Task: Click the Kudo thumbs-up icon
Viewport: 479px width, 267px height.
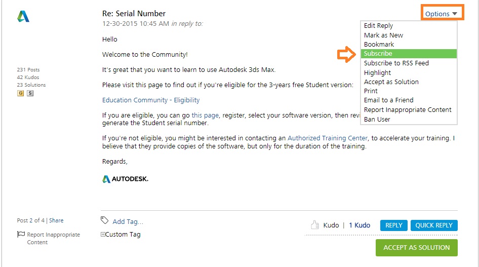Action: (x=315, y=225)
